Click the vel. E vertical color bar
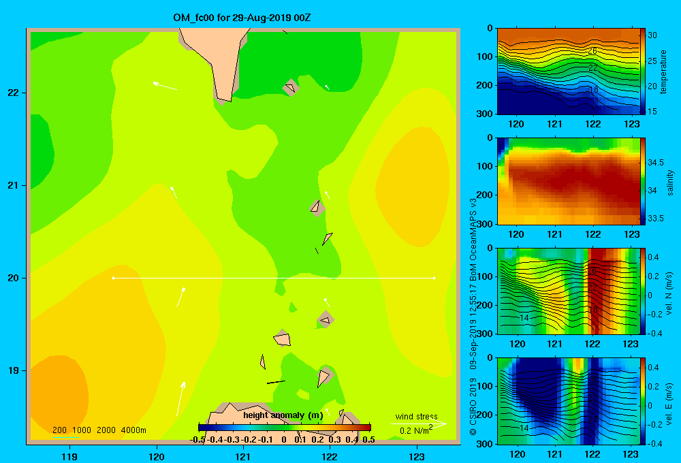681x463 pixels. [642, 401]
